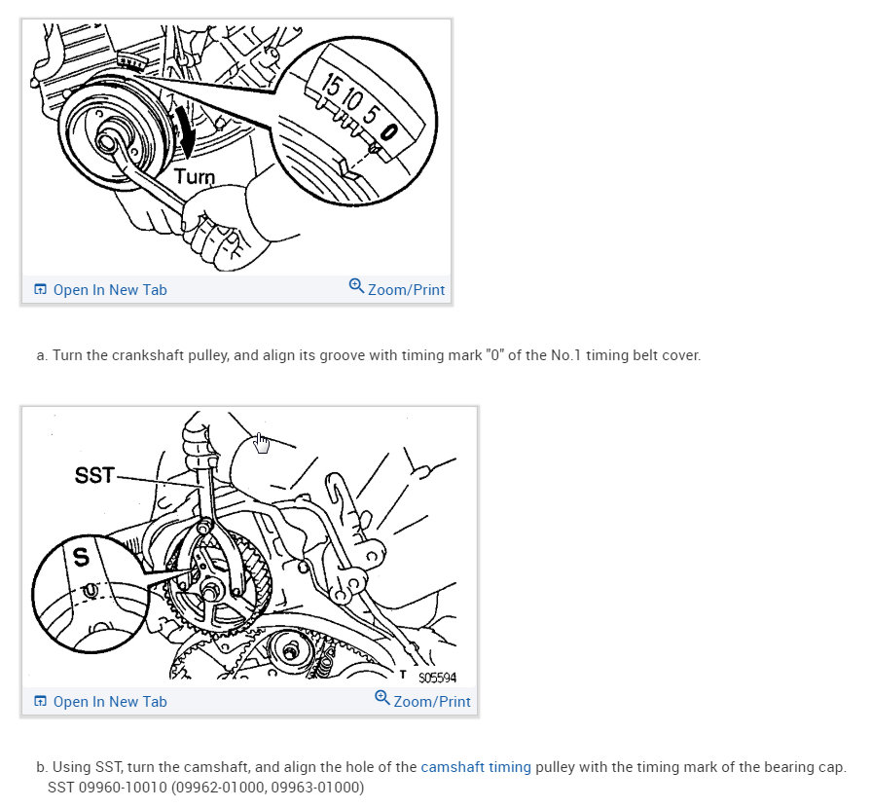Click the S05594 figure code
871x808 pixels.
coord(437,678)
